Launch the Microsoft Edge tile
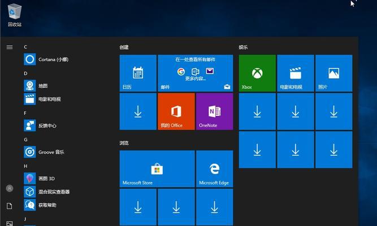 [x=214, y=169]
